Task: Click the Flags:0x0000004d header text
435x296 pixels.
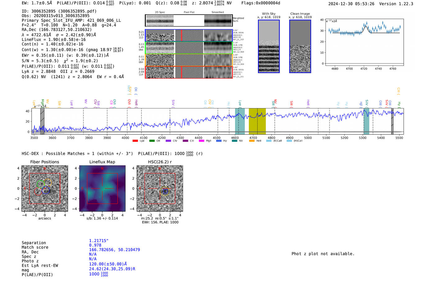Action: point(260,3)
